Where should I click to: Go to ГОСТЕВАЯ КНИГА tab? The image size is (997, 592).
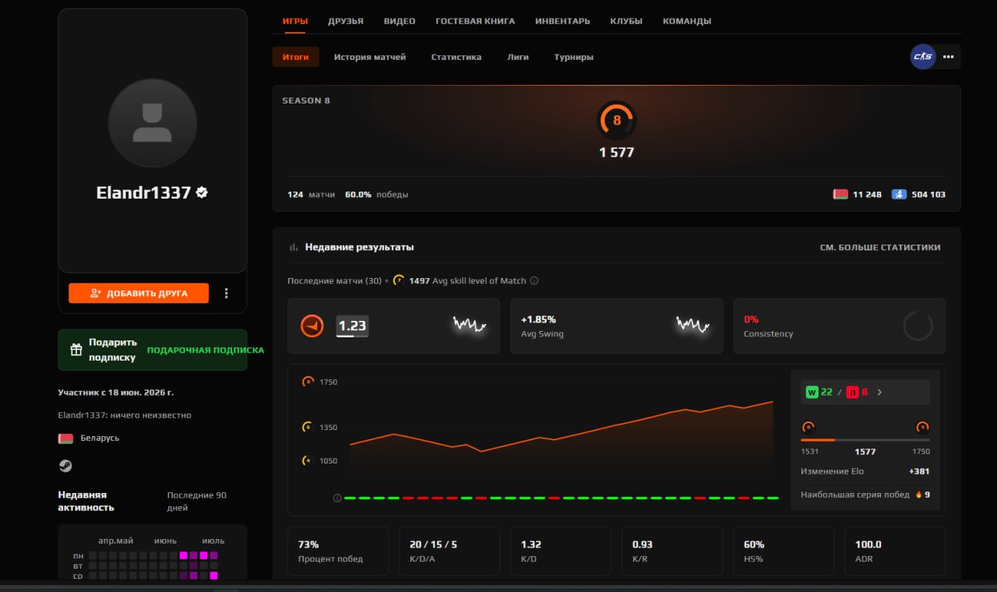(x=475, y=21)
